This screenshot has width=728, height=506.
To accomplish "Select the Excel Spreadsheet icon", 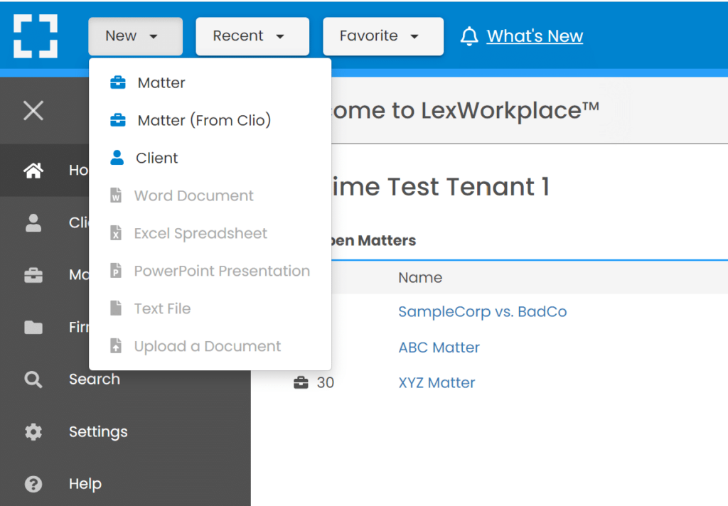I will pyautogui.click(x=114, y=233).
